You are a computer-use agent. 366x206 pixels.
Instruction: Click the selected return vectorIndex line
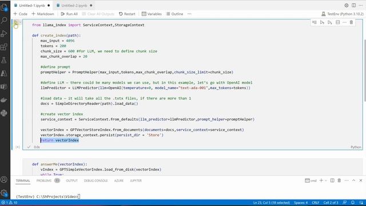tap(59, 140)
